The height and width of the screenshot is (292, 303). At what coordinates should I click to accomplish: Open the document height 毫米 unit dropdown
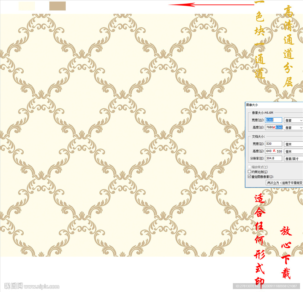coord(293,151)
